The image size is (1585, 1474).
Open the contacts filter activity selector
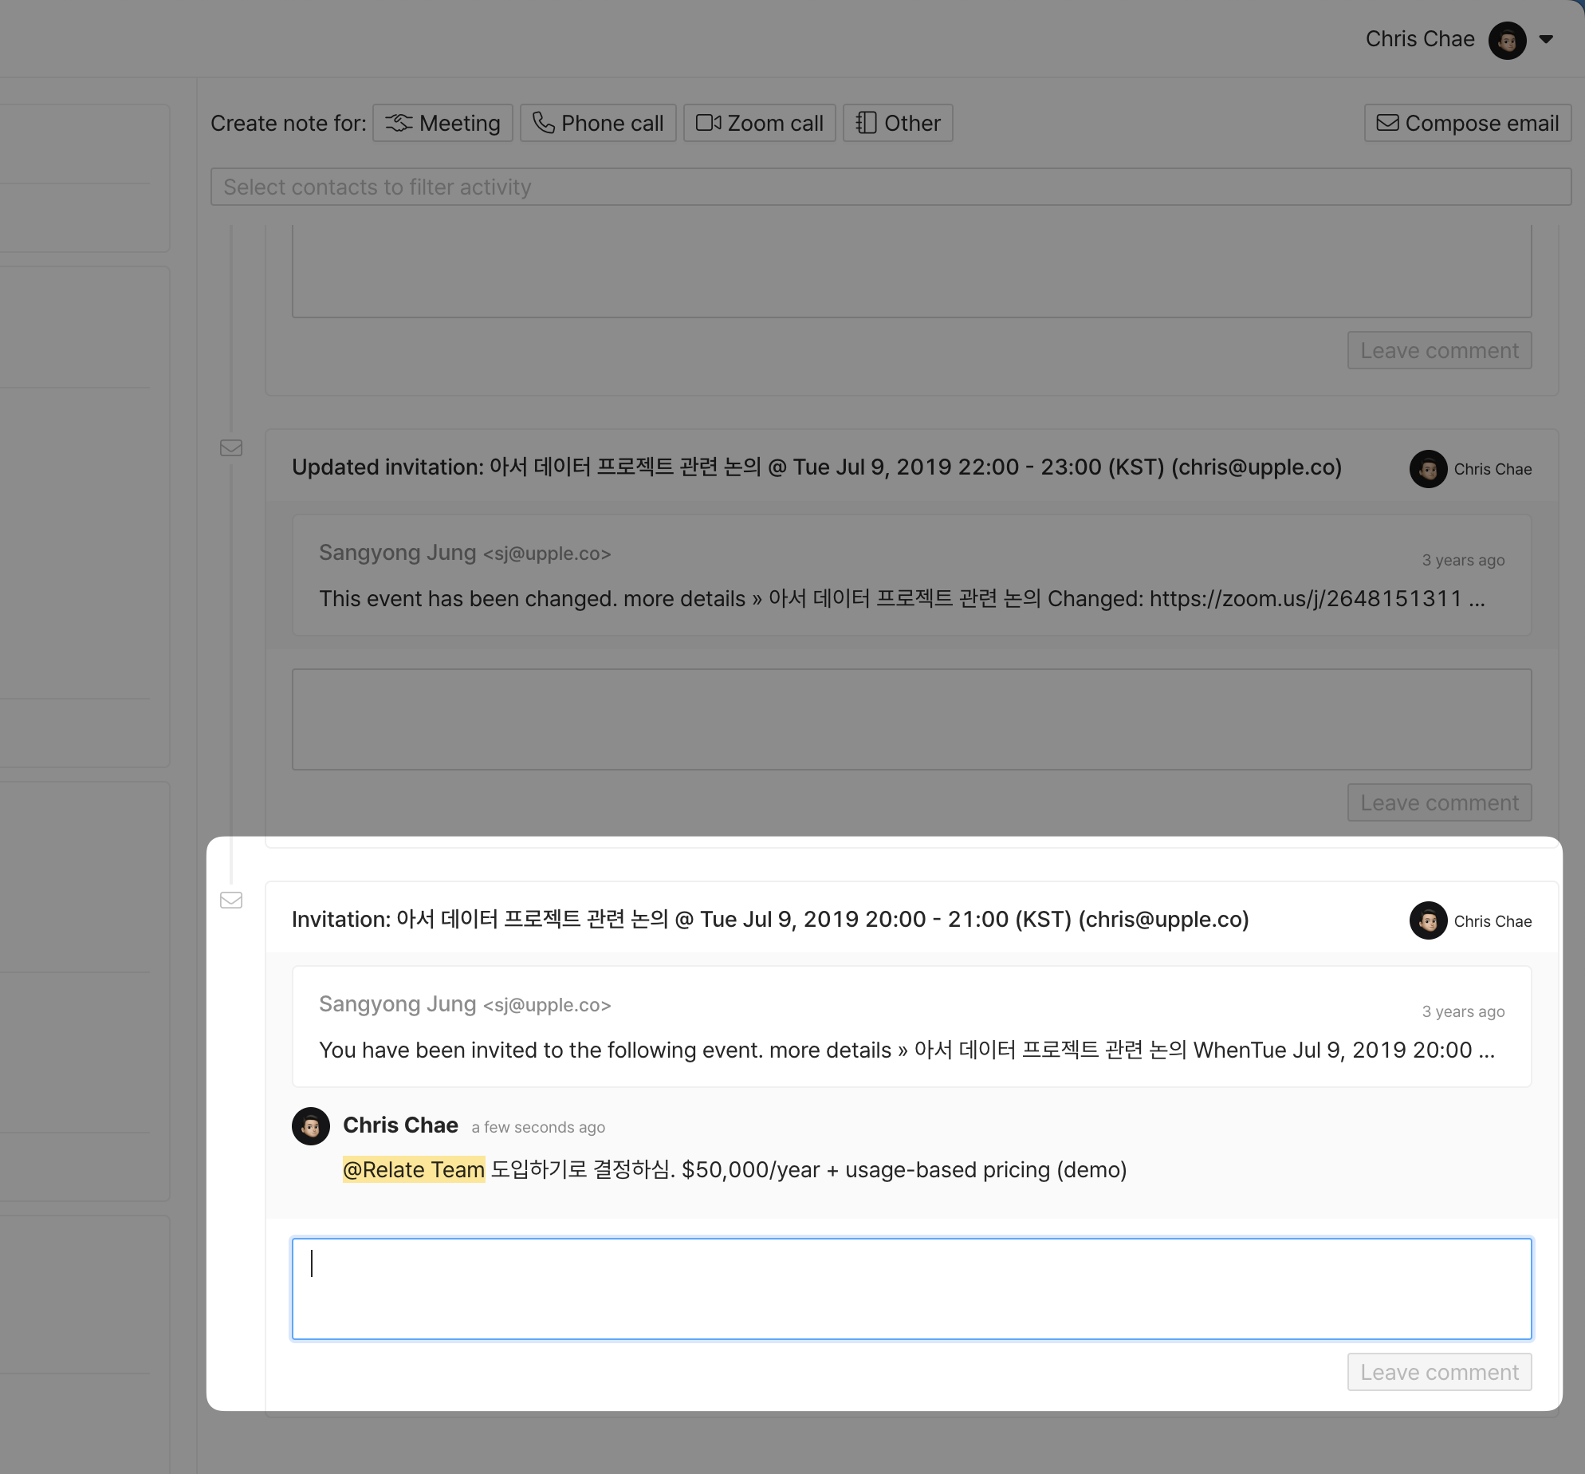890,187
